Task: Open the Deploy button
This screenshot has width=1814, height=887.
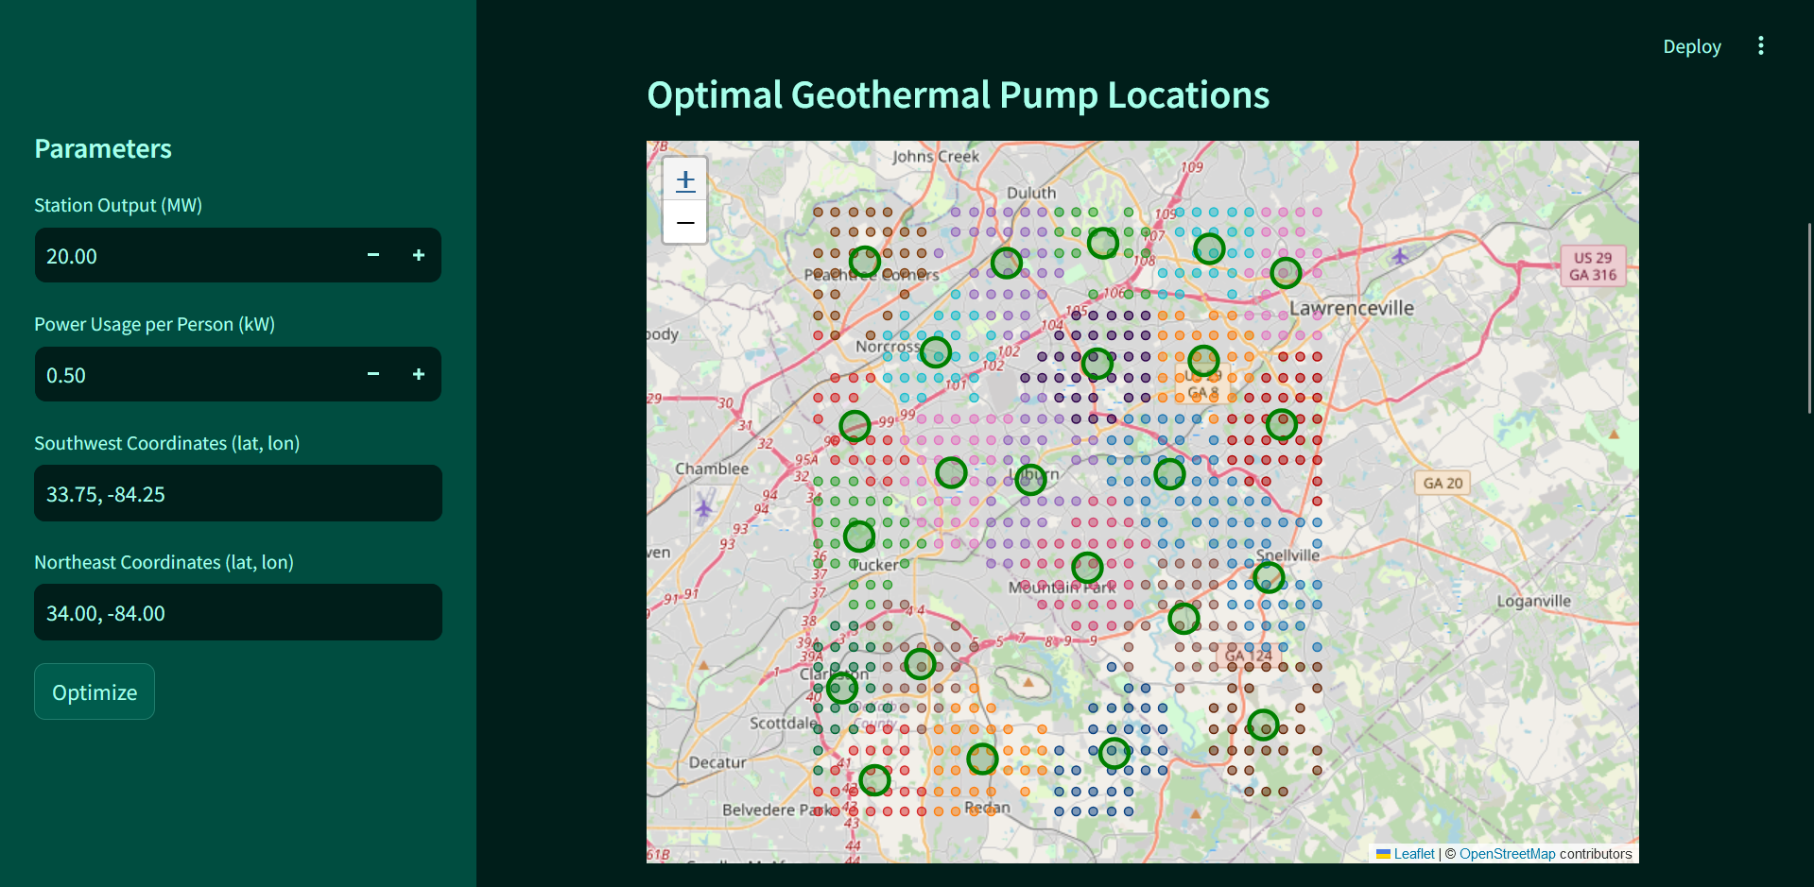Action: click(1692, 46)
